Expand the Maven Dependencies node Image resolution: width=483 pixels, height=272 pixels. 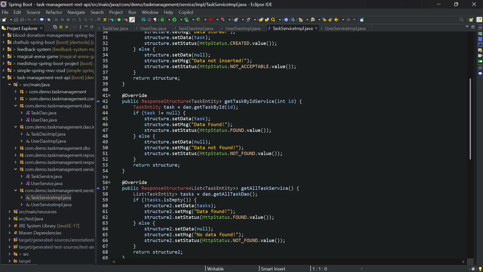click(x=10, y=233)
